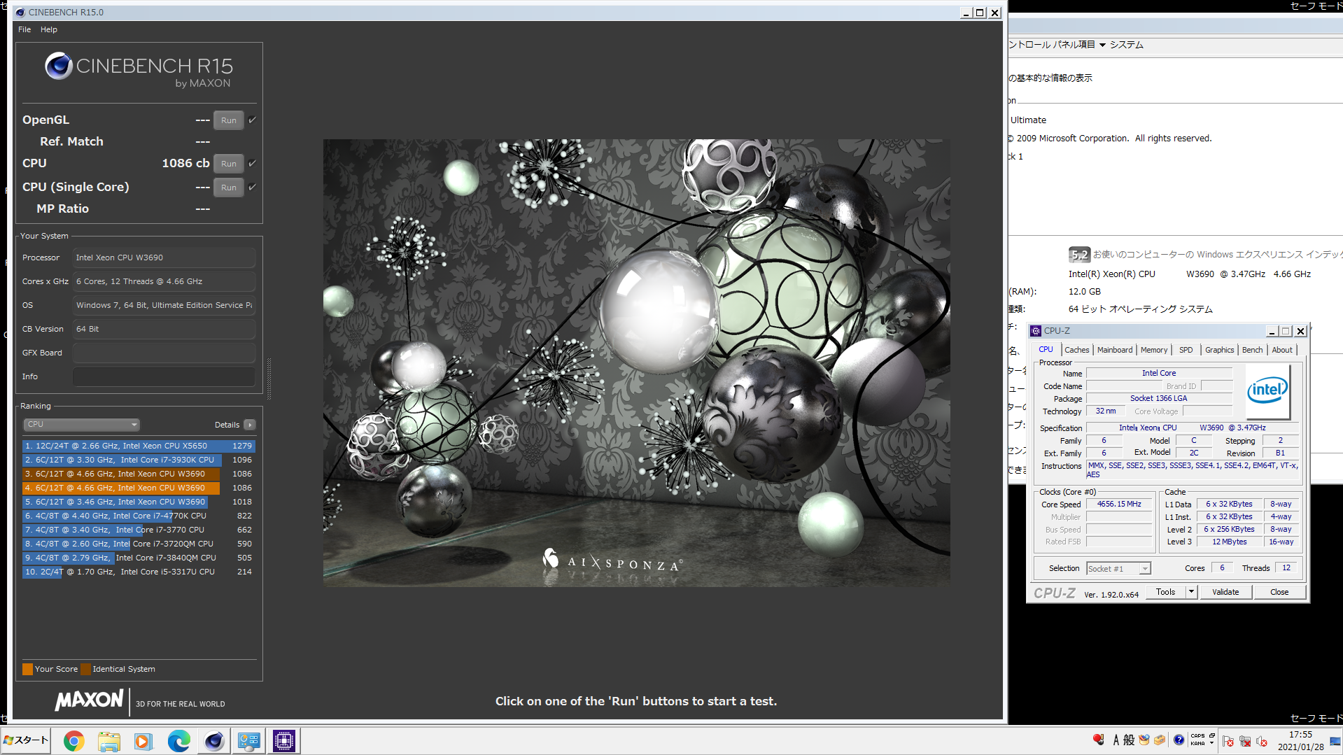Click the Tools button in CPU-Z
This screenshot has height=755, width=1343.
[1165, 592]
